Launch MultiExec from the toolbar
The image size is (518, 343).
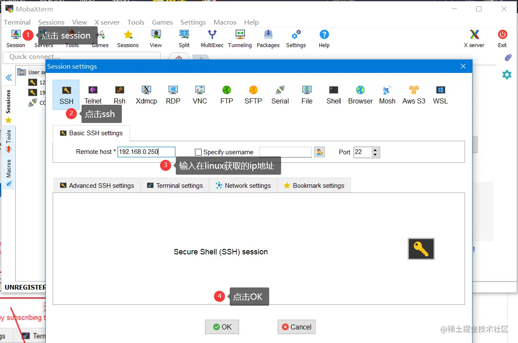(x=212, y=39)
